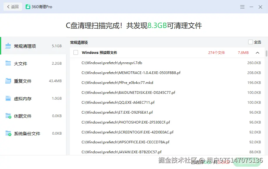Select the ET.EXE-D92F6EA1.pf file row

tap(167, 112)
